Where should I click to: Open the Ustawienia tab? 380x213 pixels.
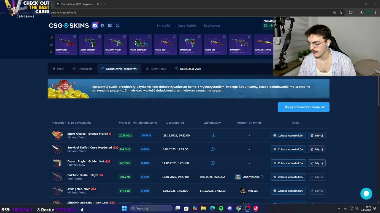click(156, 69)
